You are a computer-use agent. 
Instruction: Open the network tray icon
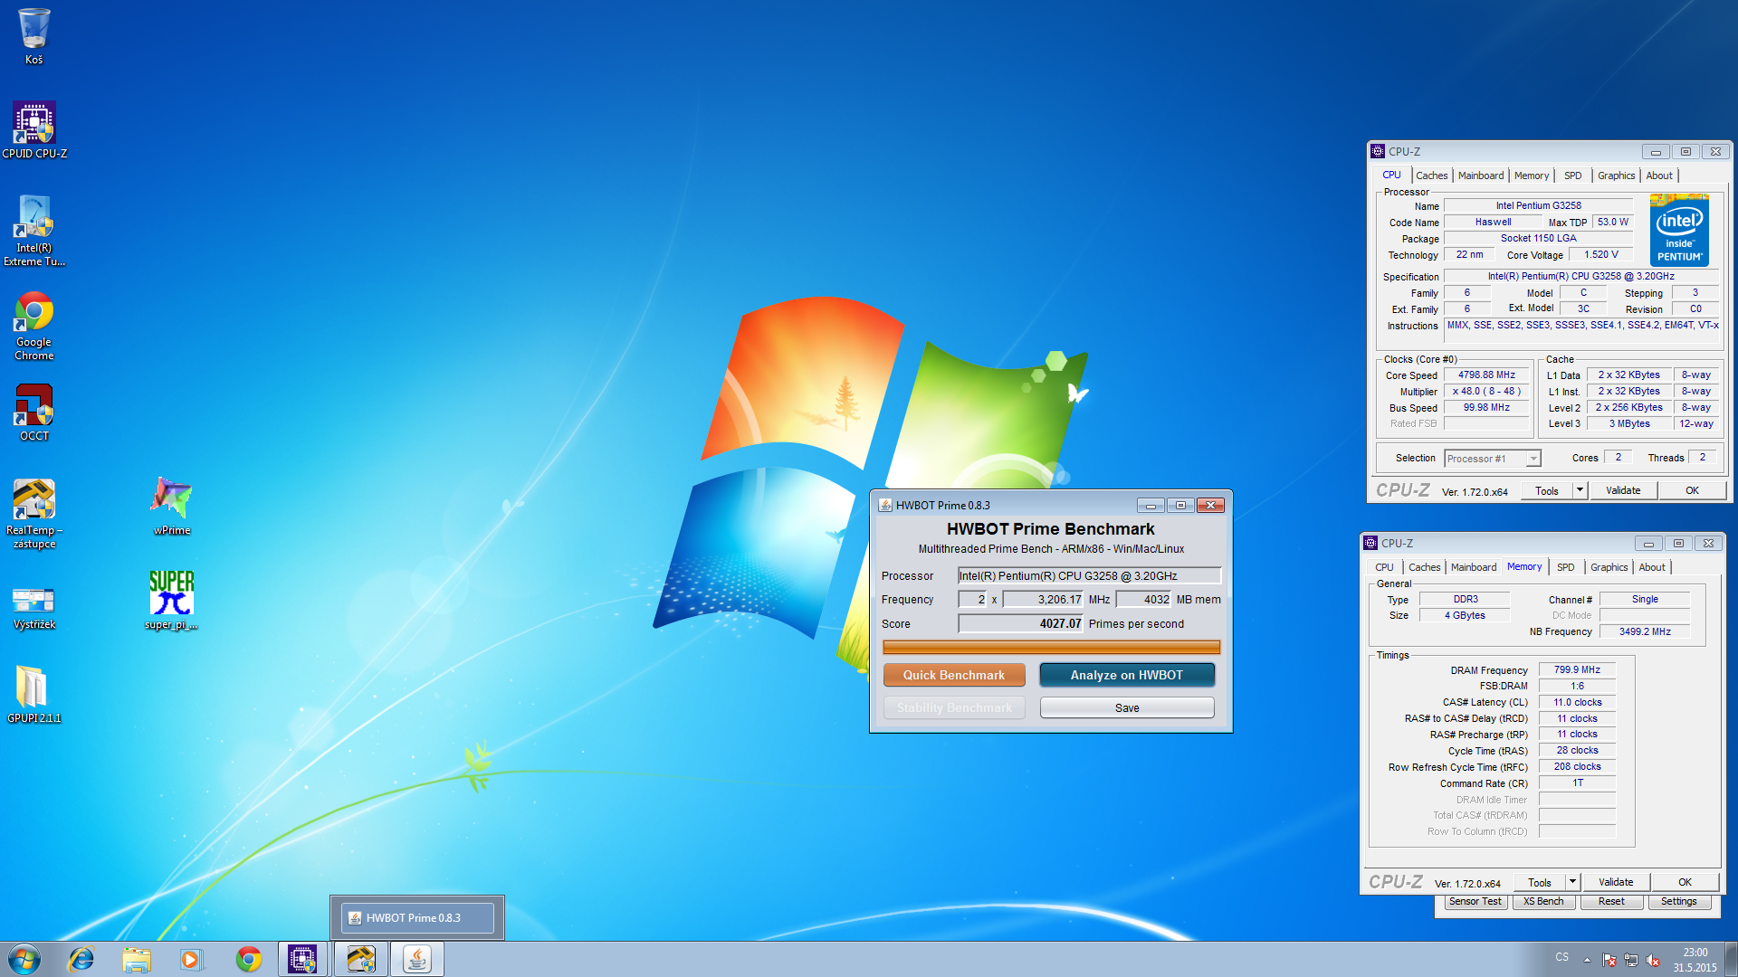pos(1631,960)
